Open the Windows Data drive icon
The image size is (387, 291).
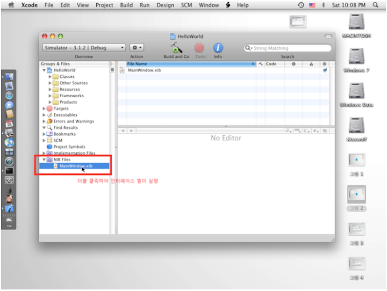pos(356,91)
